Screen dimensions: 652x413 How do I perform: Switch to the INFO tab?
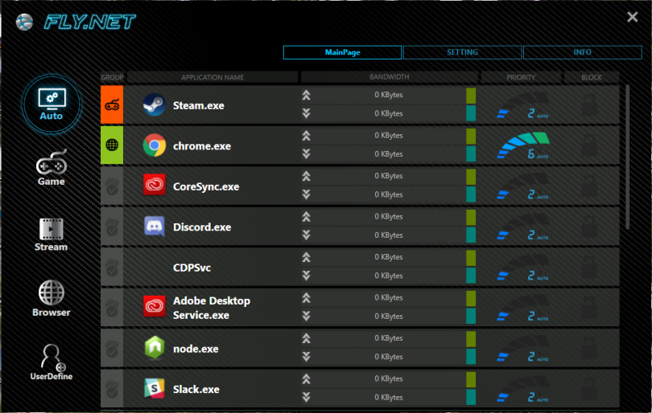coord(582,52)
